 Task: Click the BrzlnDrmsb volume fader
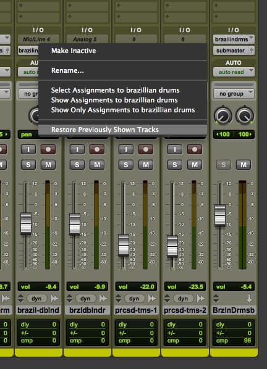coord(220,215)
